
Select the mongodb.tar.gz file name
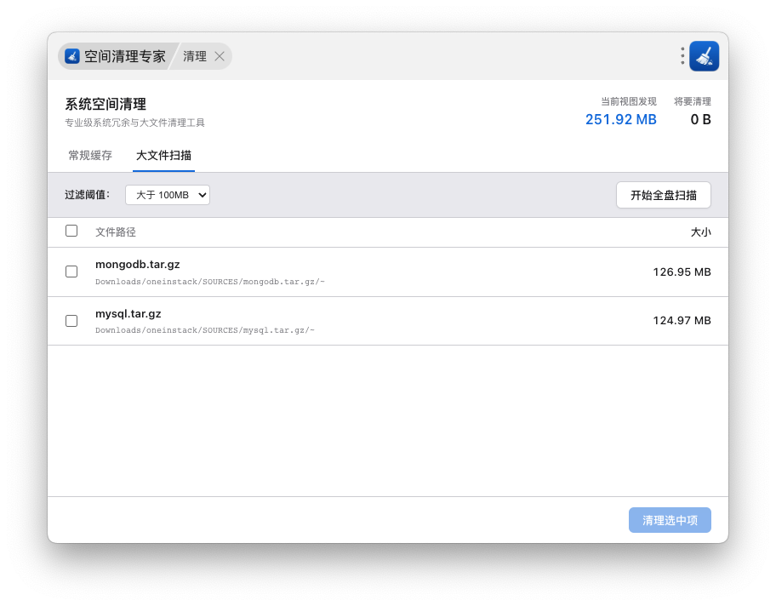[138, 265]
